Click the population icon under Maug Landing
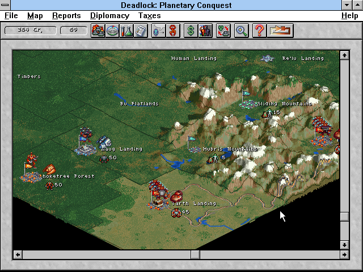Viewport: 363px width, 272px height. [104, 159]
